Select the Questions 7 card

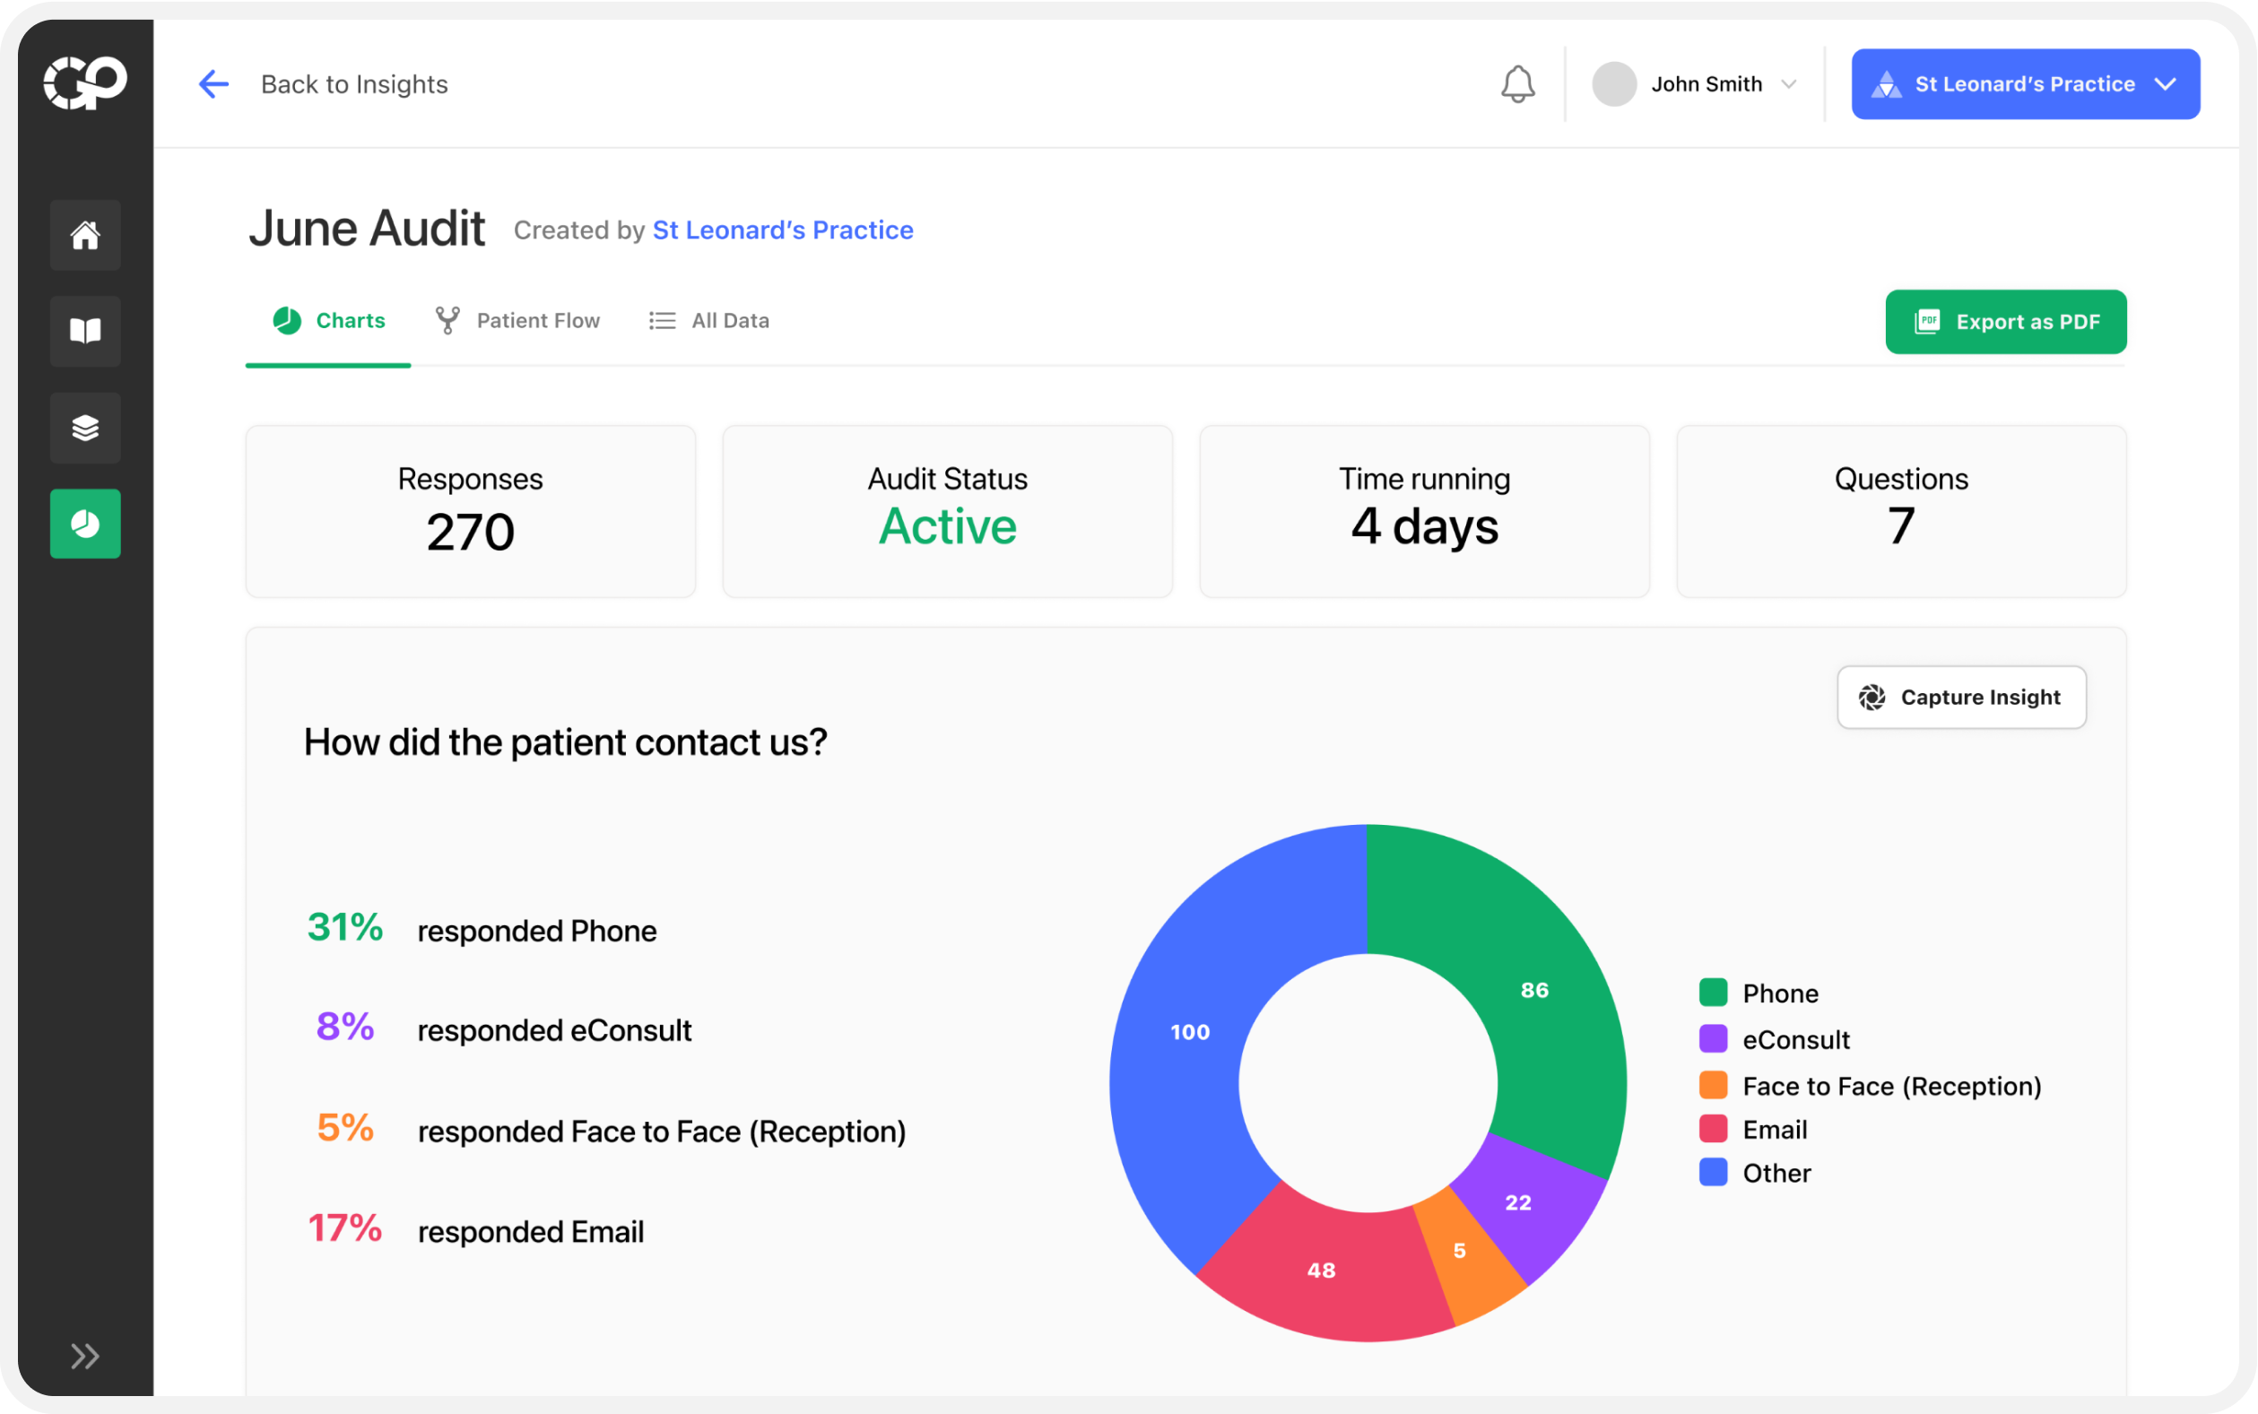tap(1901, 512)
